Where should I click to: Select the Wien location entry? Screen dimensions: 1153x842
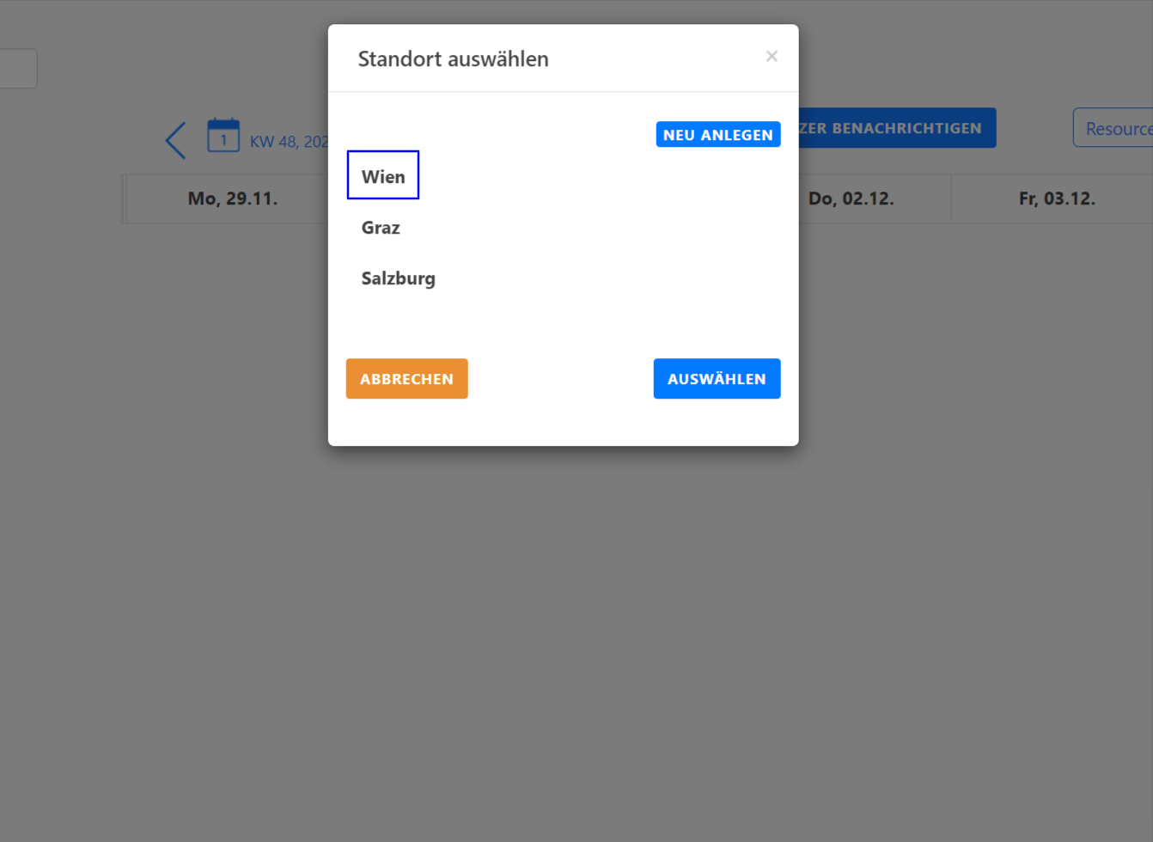(383, 176)
